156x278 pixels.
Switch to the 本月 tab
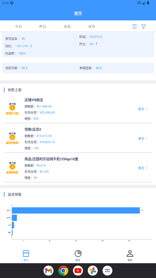point(92,27)
